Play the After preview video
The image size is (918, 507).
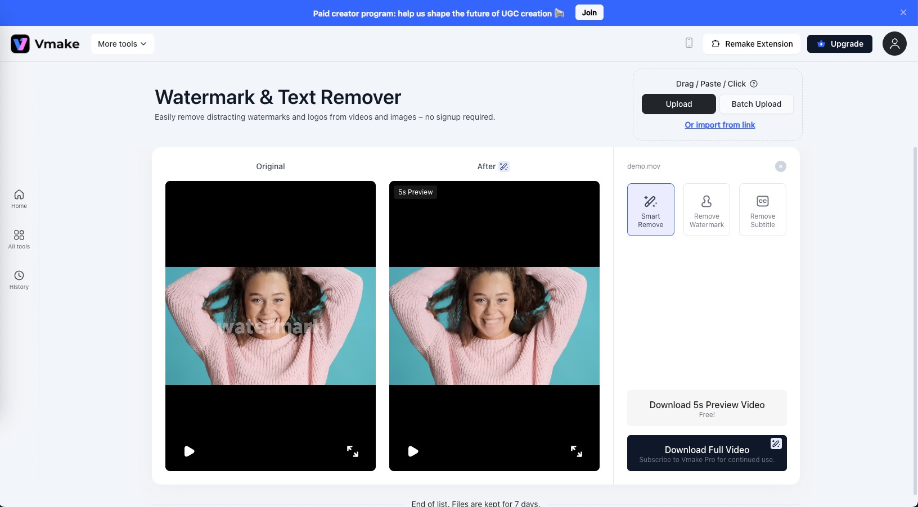pyautogui.click(x=413, y=451)
